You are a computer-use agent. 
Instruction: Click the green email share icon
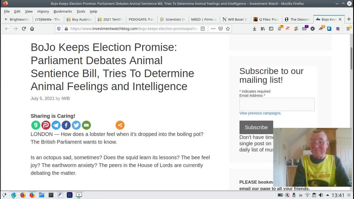(86, 125)
